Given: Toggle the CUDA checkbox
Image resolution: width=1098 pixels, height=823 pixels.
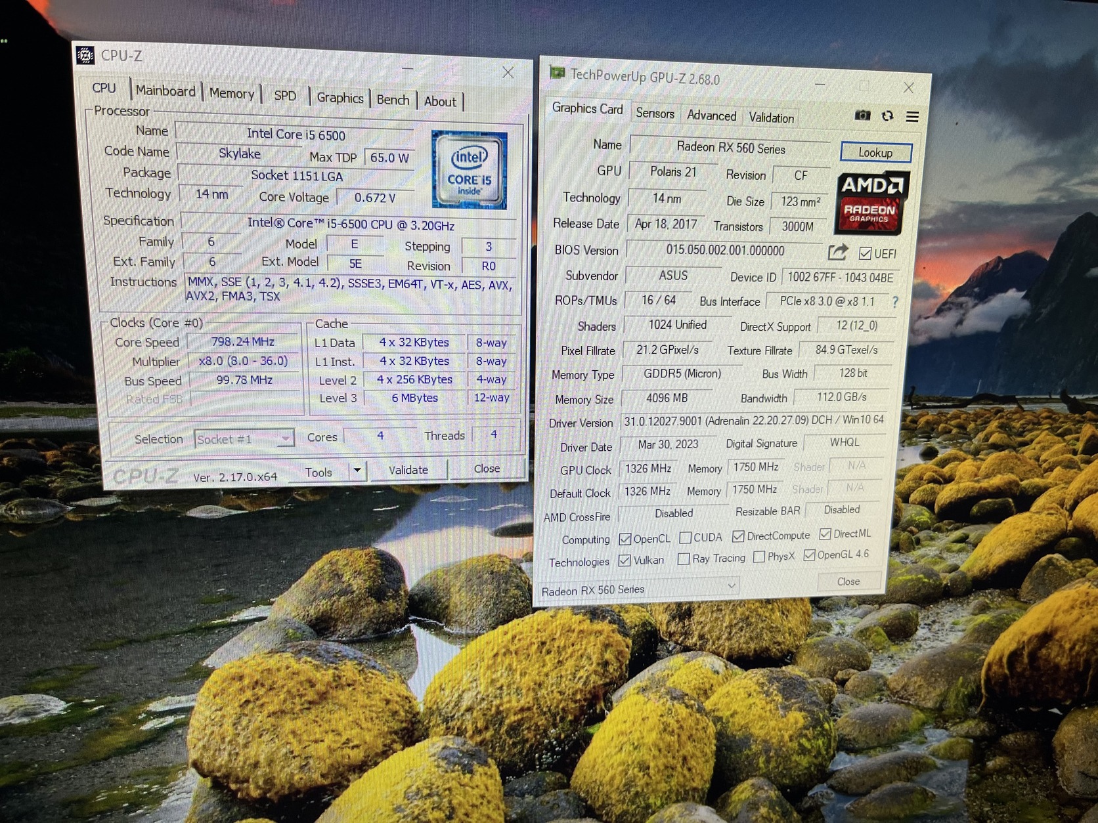Looking at the screenshot, I should pyautogui.click(x=685, y=538).
